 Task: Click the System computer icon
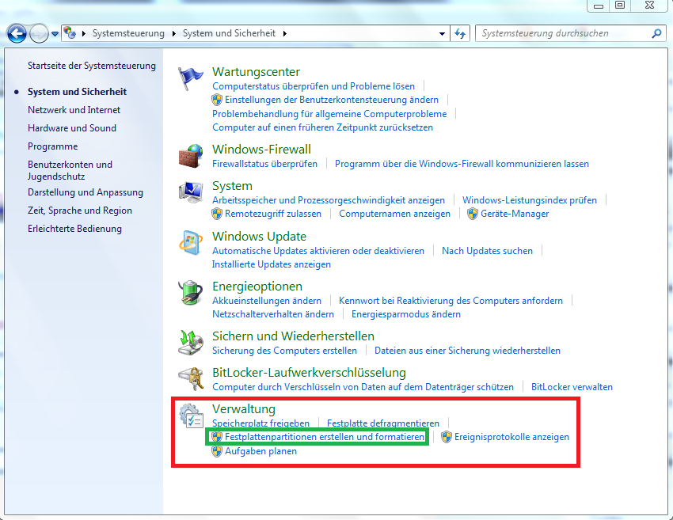[x=191, y=192]
